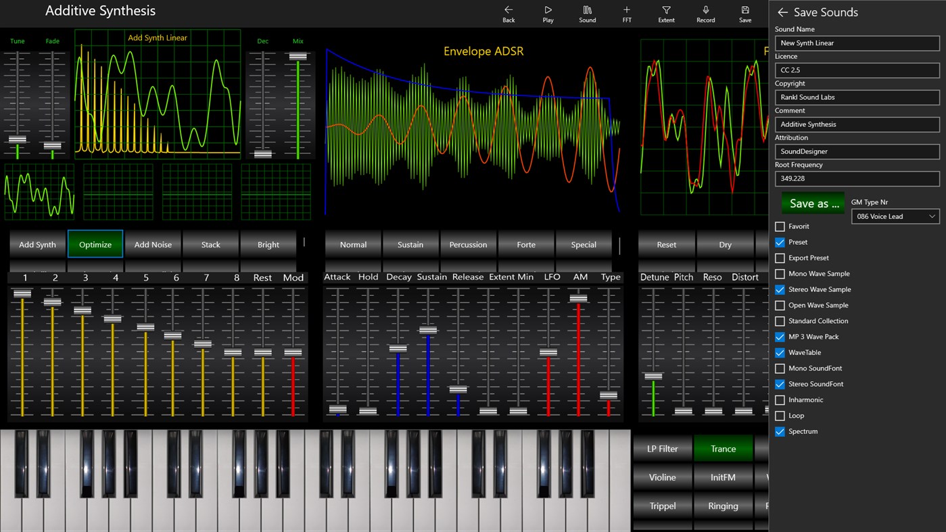
Task: Click the Save icon in the toolbar
Action: click(x=744, y=14)
